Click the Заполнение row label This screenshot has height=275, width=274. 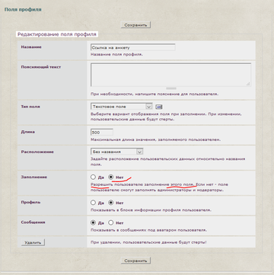34,177
